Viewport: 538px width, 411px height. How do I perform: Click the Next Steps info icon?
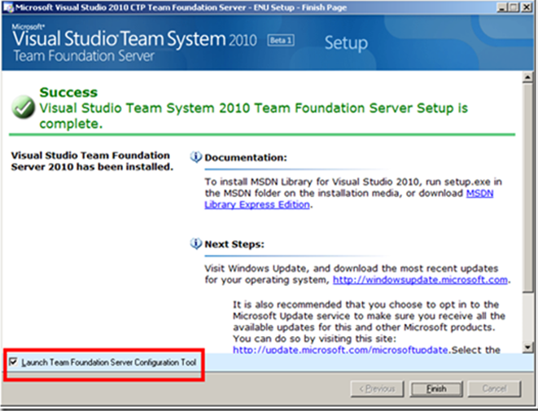tap(195, 243)
